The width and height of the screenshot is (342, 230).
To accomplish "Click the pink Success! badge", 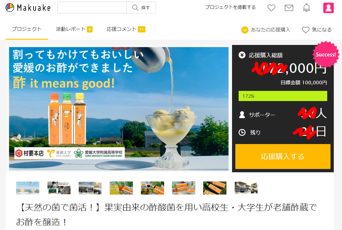I will 326,54.
